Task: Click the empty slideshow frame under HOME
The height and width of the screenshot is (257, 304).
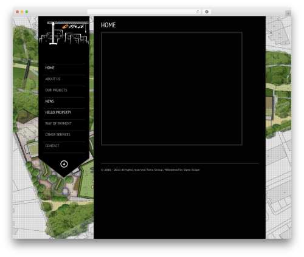Action: click(x=171, y=89)
